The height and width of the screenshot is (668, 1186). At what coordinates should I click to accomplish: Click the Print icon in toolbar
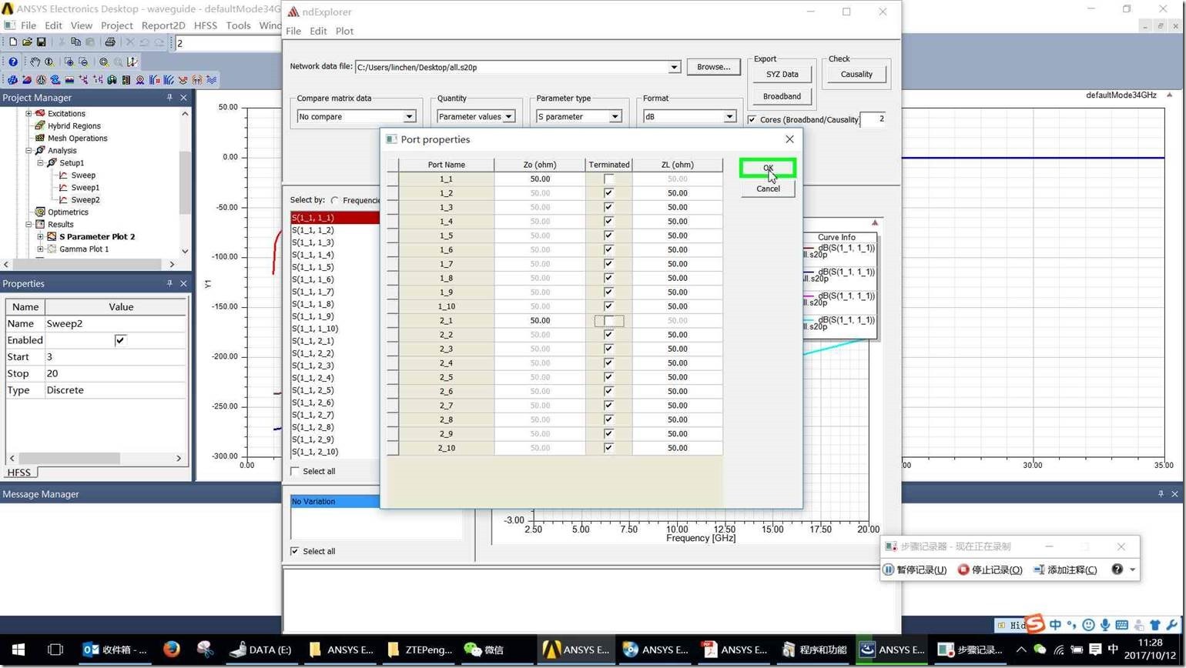(x=109, y=42)
